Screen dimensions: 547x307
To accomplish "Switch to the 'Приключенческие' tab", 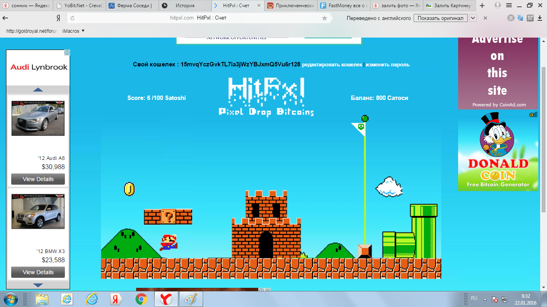I will [291, 6].
